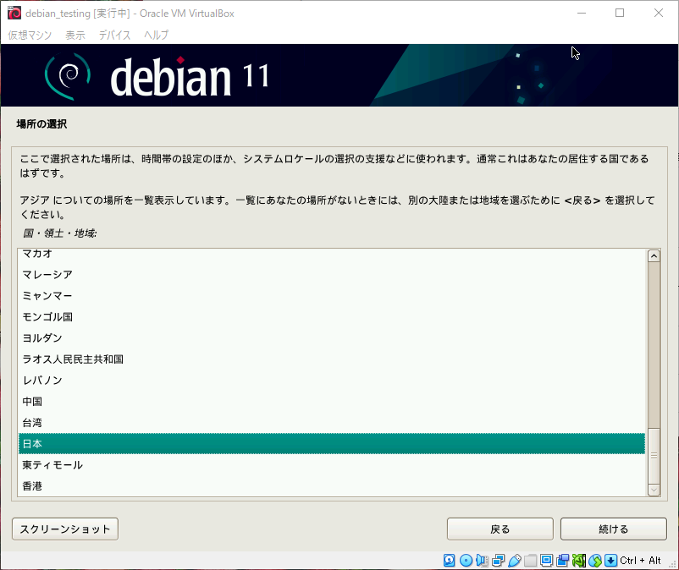This screenshot has height=570, width=679.
Task: Select 香港 in the country list
Action: pyautogui.click(x=332, y=486)
